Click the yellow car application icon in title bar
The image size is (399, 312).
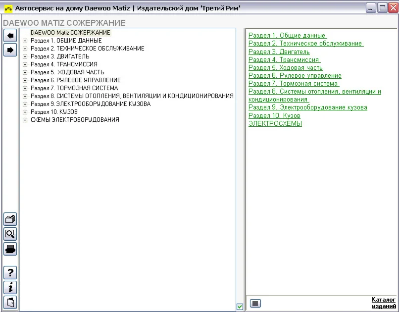[8, 8]
